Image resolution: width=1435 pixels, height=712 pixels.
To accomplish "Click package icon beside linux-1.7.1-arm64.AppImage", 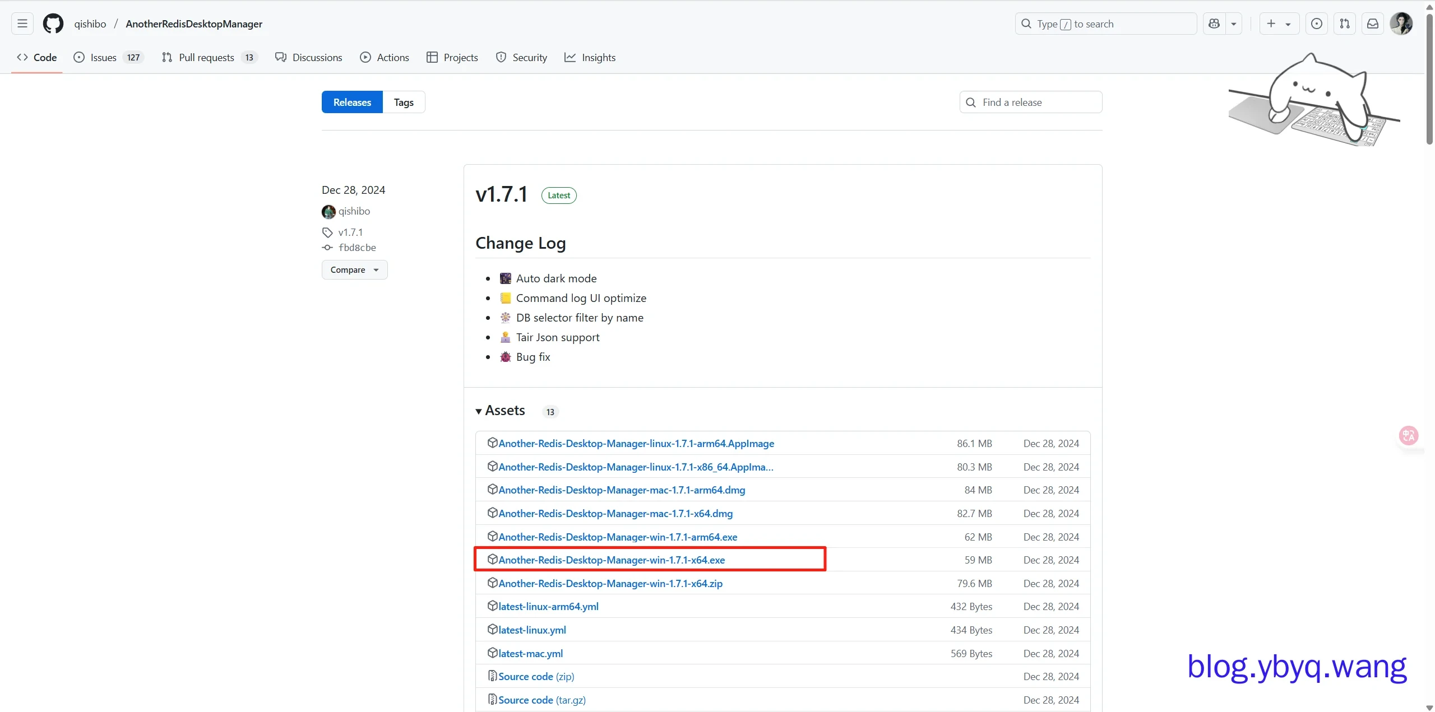I will (492, 443).
